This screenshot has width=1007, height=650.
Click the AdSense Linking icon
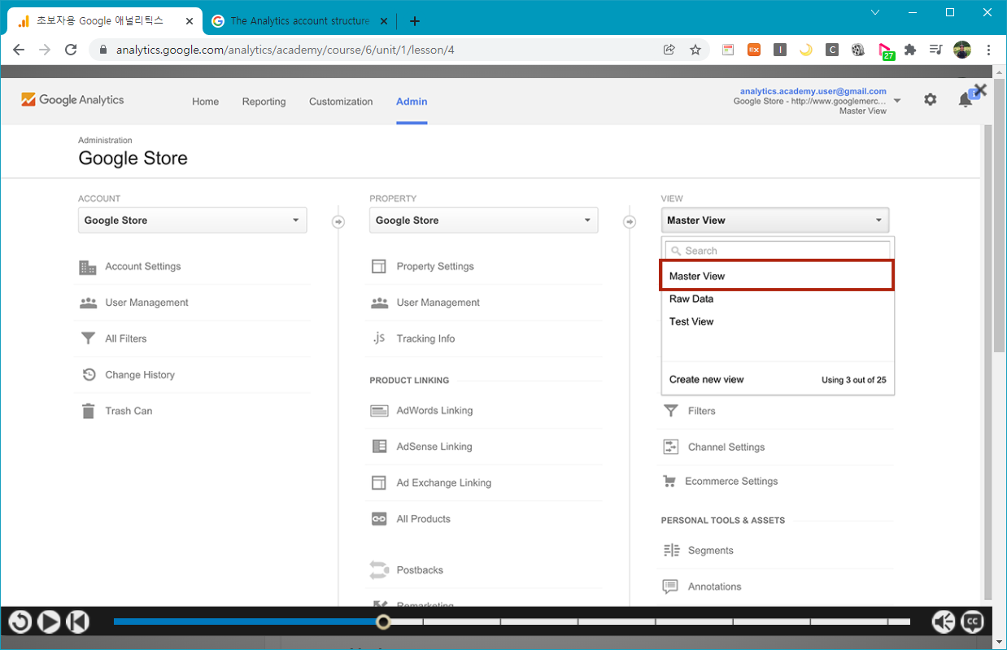pyautogui.click(x=379, y=447)
